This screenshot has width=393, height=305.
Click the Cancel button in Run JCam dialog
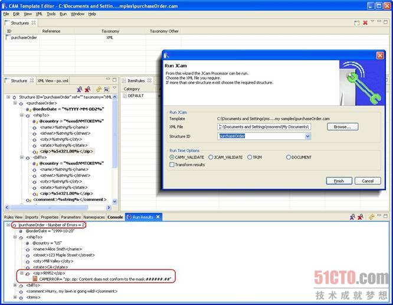coord(368,181)
